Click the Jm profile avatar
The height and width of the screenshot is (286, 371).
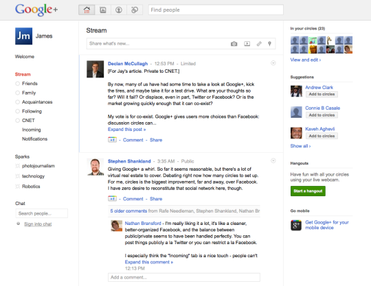pyautogui.click(x=23, y=36)
